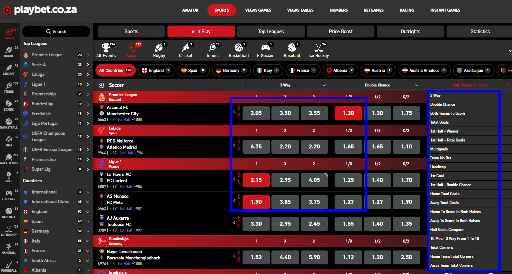Select the E-Soccer icon in the top filter row

click(265, 49)
